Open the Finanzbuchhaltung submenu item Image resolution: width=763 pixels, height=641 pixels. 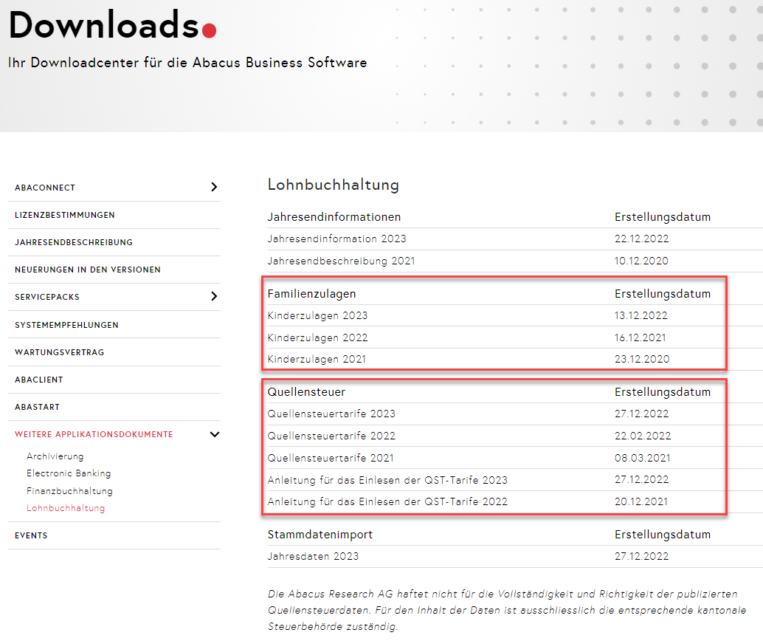pyautogui.click(x=69, y=491)
